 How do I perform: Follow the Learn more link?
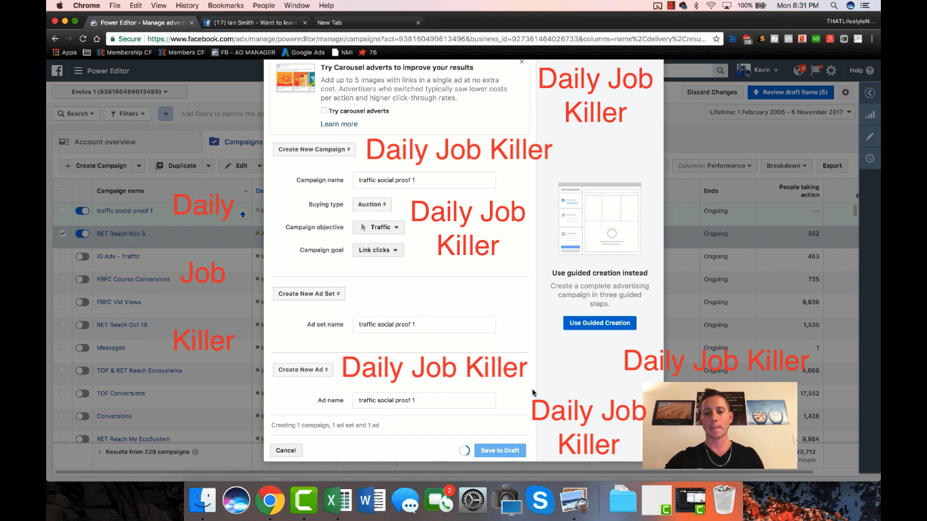(339, 124)
